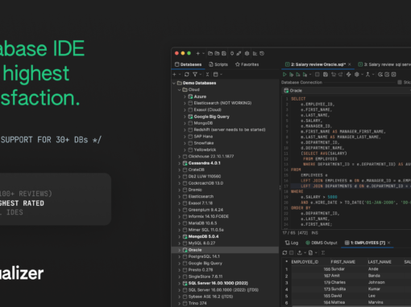Open the Oracle database connection dropdown

coord(347,91)
